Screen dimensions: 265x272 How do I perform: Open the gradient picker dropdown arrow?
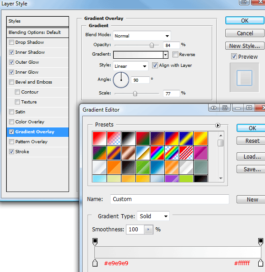166,55
